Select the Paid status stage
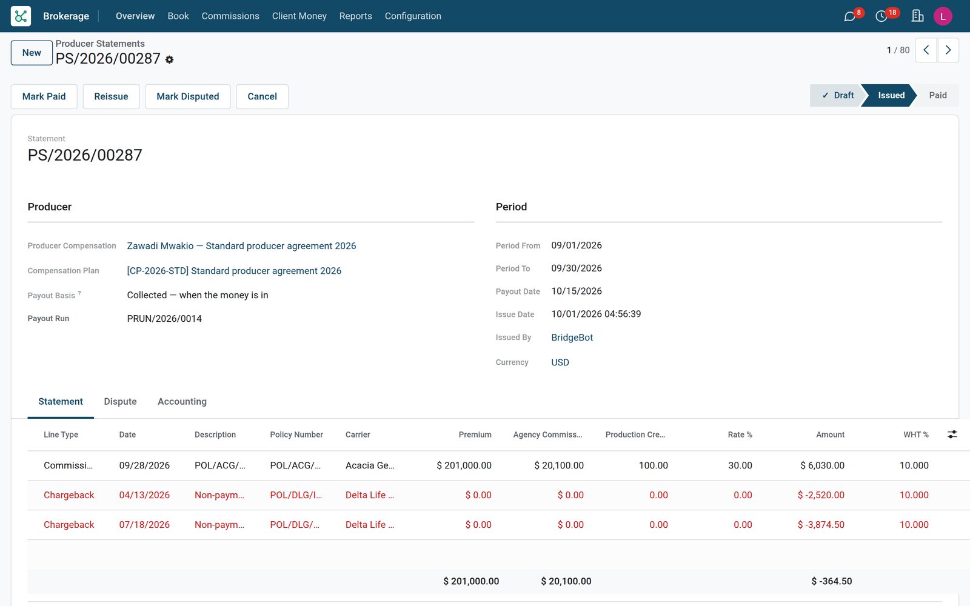 click(x=937, y=96)
